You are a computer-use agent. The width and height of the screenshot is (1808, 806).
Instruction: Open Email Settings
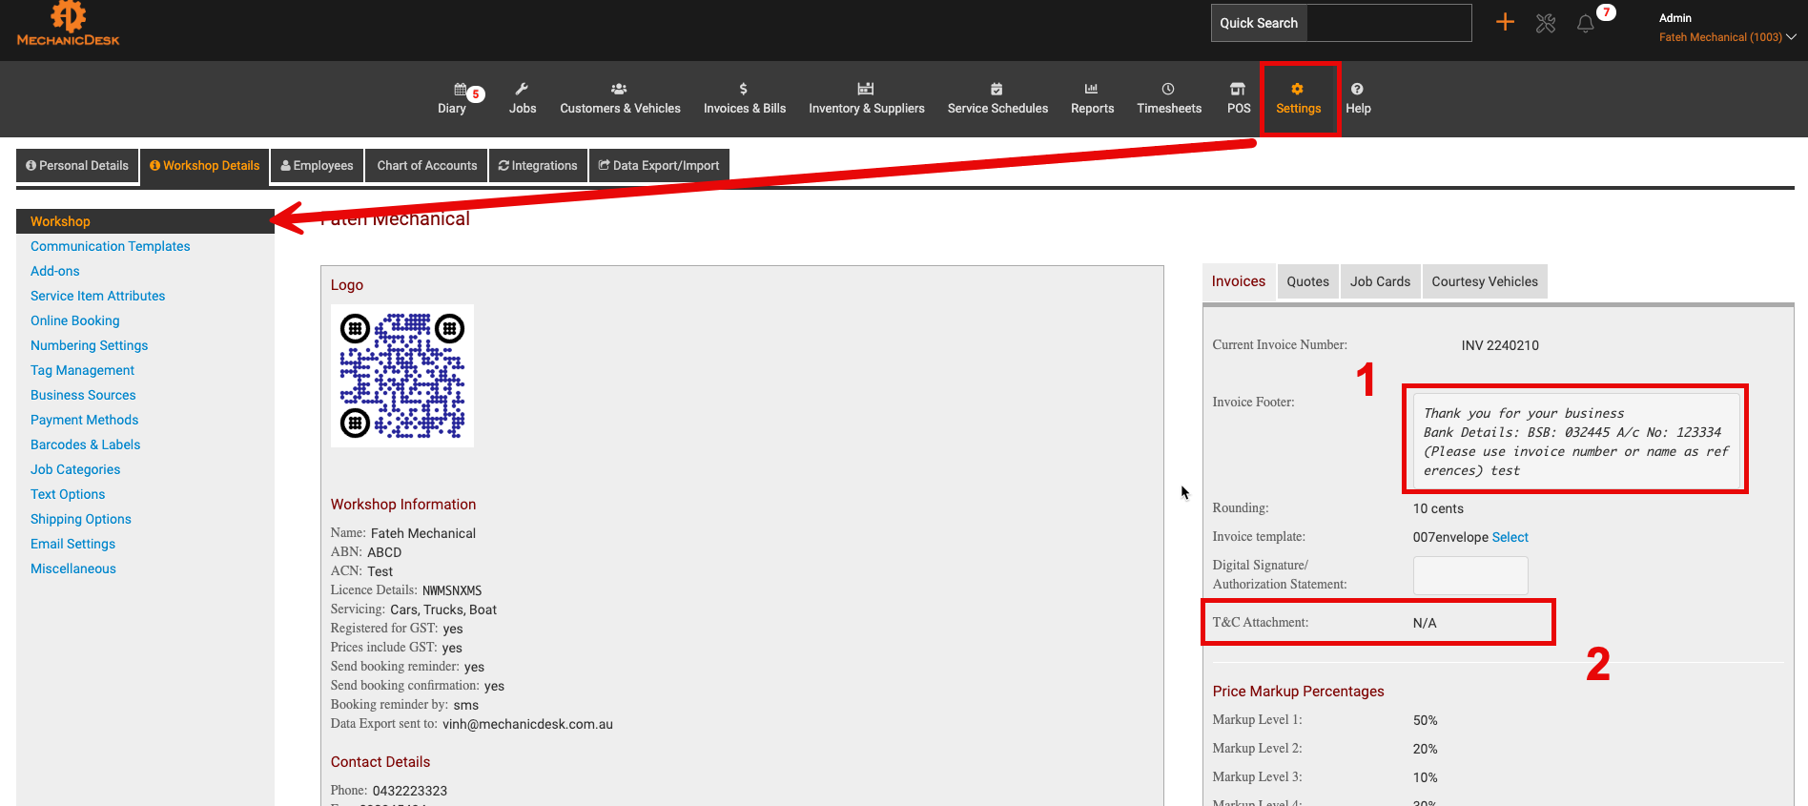pyautogui.click(x=73, y=544)
